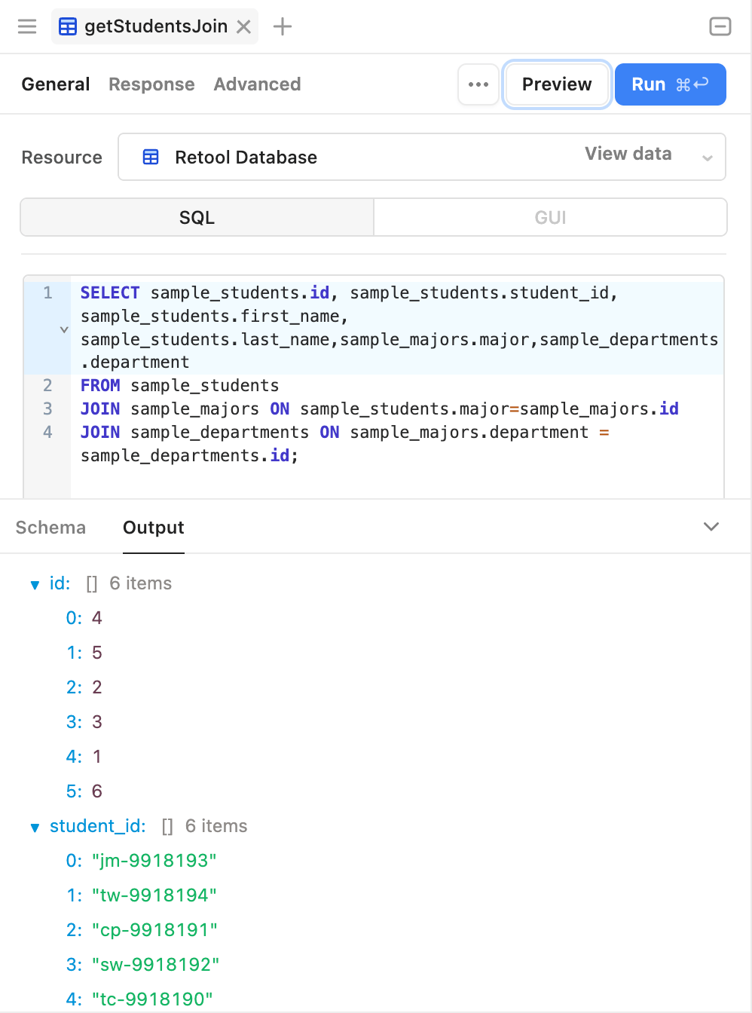752x1013 pixels.
Task: Close the getStudentsJoin tab
Action: pos(243,27)
